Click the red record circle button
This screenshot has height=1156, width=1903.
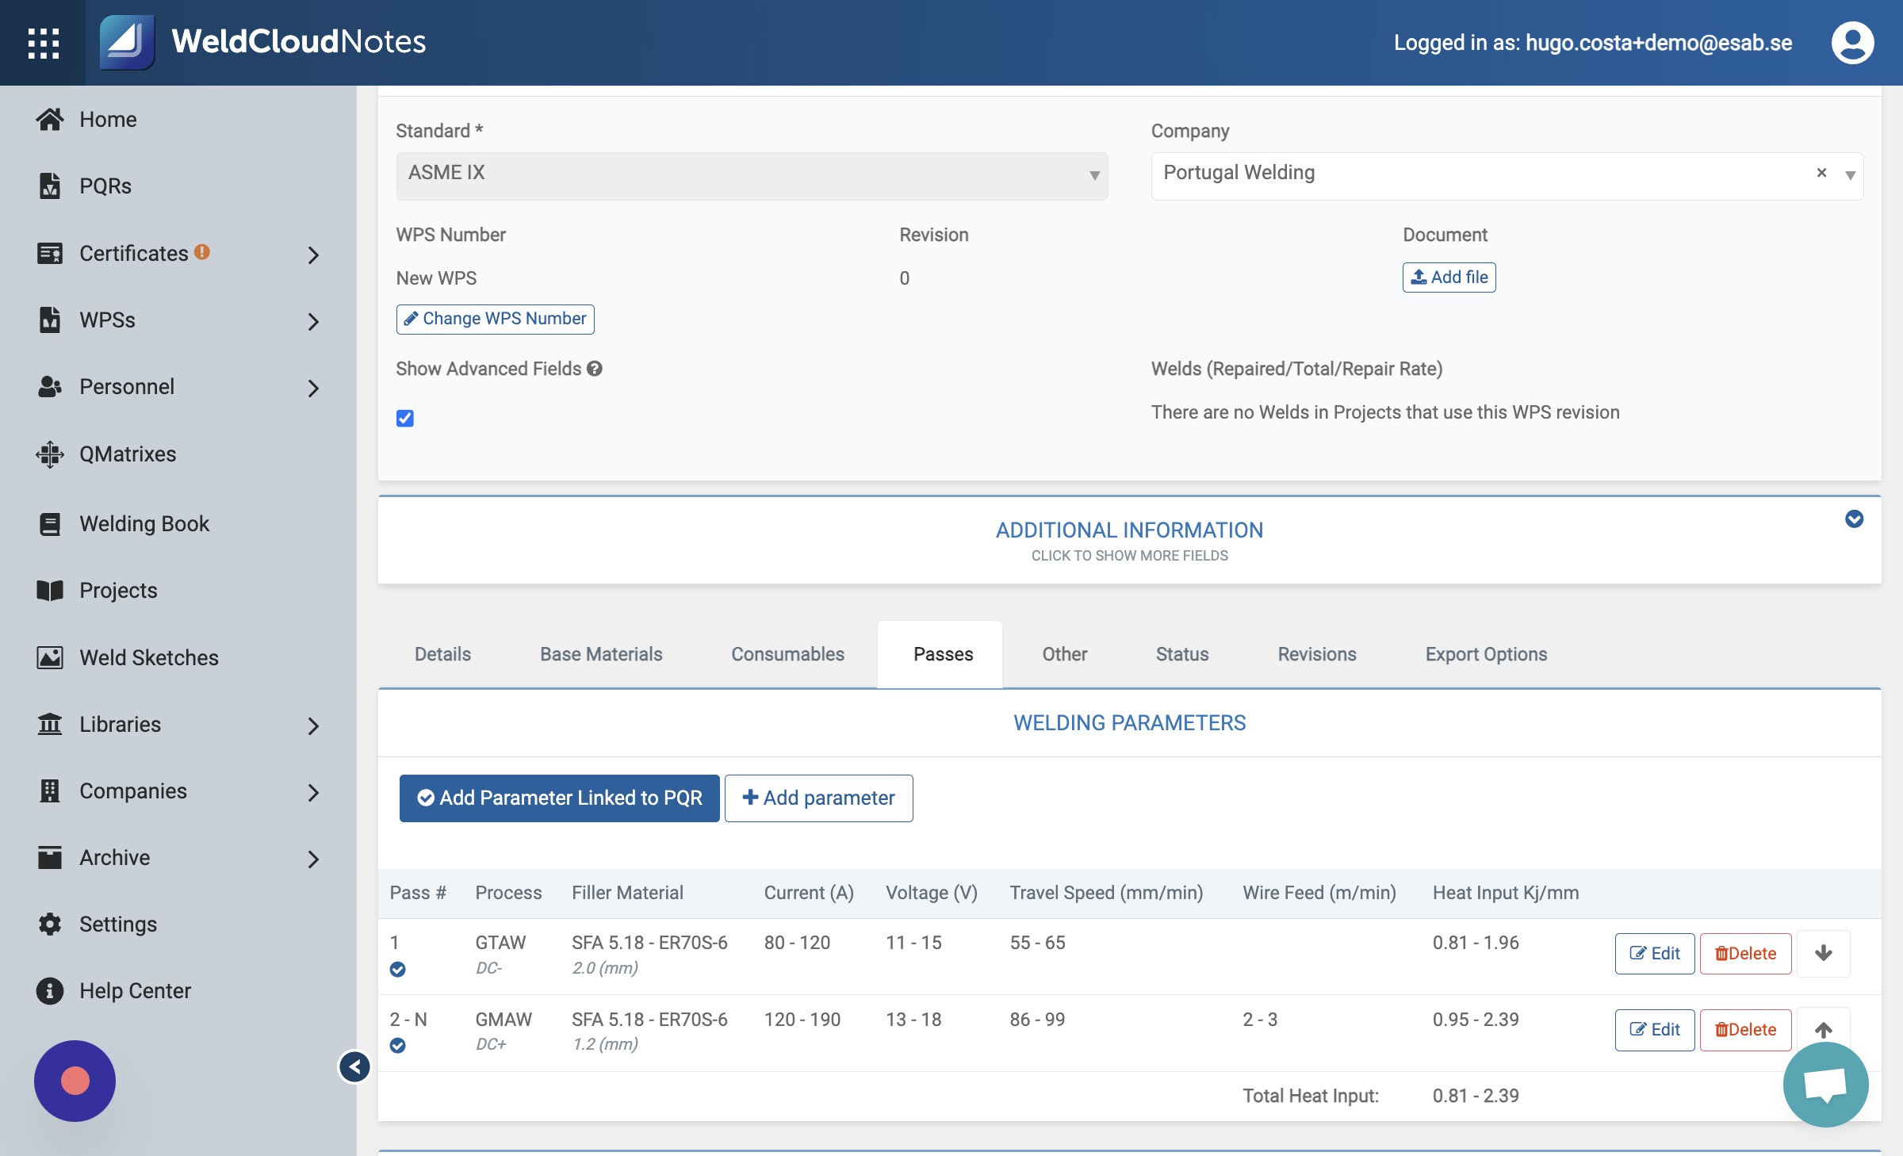[x=75, y=1081]
